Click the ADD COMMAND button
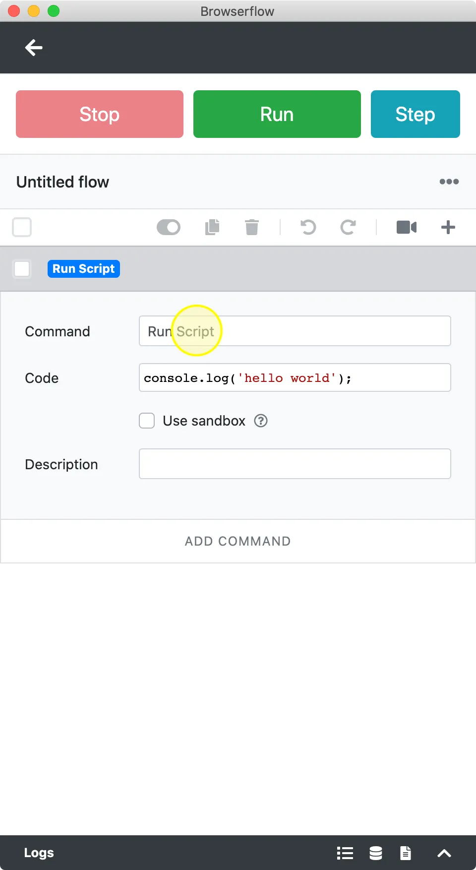 coord(238,541)
